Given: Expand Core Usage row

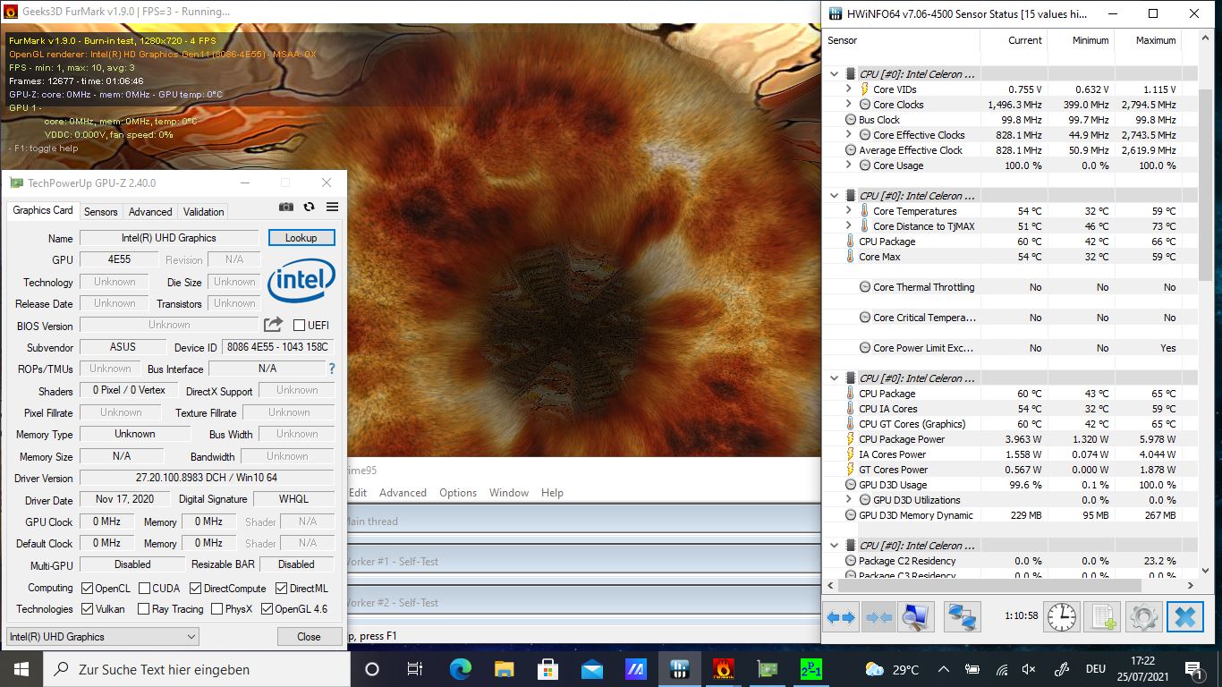Looking at the screenshot, I should tap(849, 165).
